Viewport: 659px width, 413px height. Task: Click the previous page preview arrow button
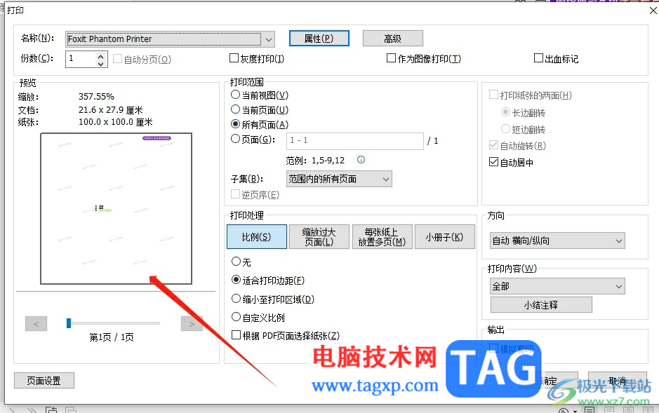pos(36,324)
